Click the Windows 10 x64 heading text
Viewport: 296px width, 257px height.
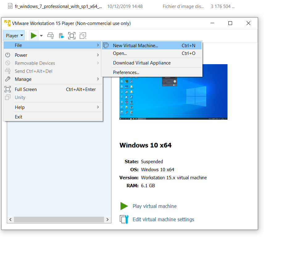[x=146, y=145]
